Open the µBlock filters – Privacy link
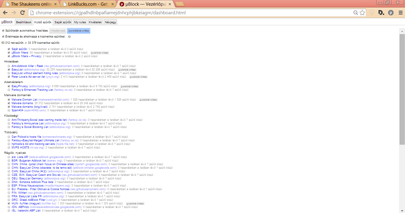The image size is (405, 213). (27, 56)
